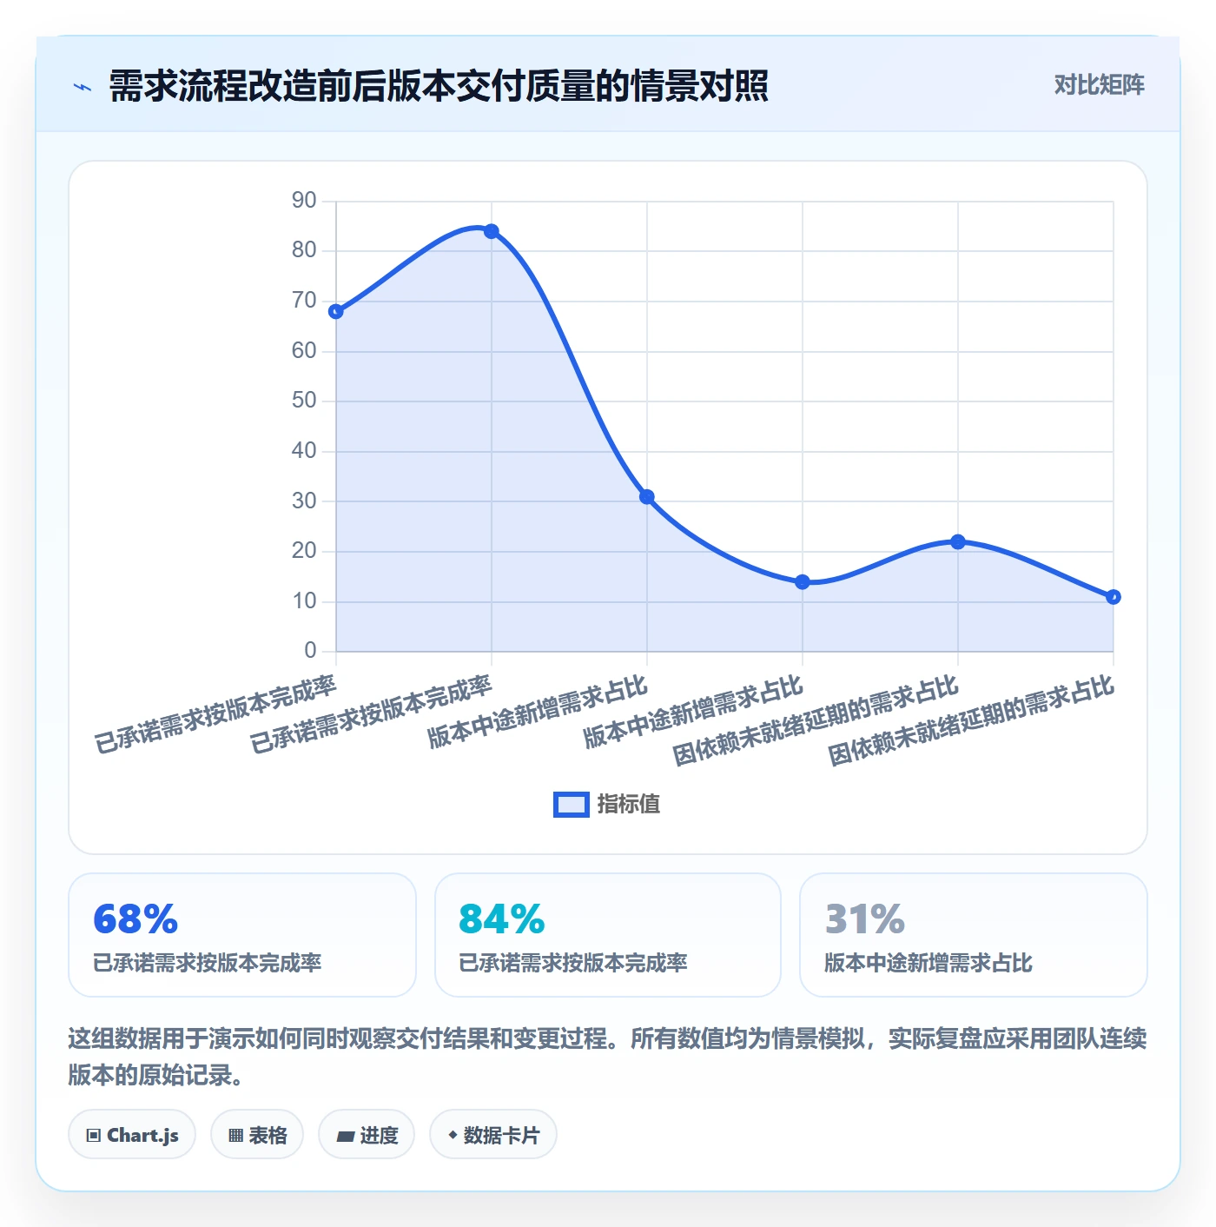Click the data point at value 84
This screenshot has width=1216, height=1227.
(492, 231)
